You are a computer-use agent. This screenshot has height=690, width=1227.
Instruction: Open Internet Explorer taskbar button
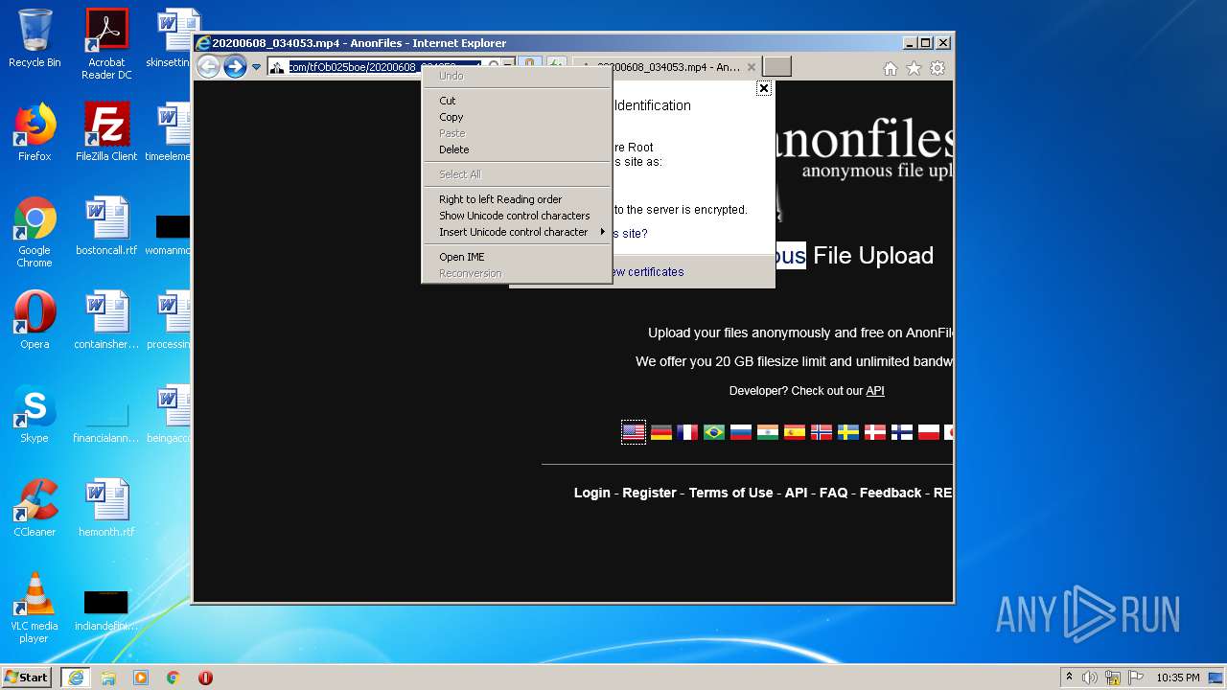point(76,678)
